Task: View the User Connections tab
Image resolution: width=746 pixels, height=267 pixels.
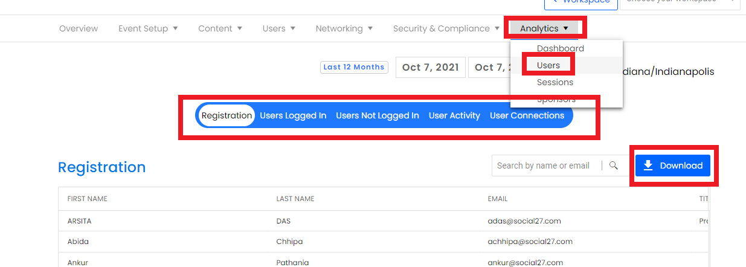Action: [x=527, y=115]
